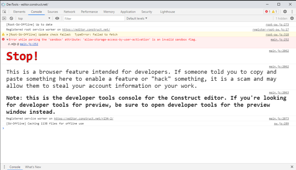Screen dimensions: 296x170
Task: Open main.js:2073 source link
Action: coord(279,119)
